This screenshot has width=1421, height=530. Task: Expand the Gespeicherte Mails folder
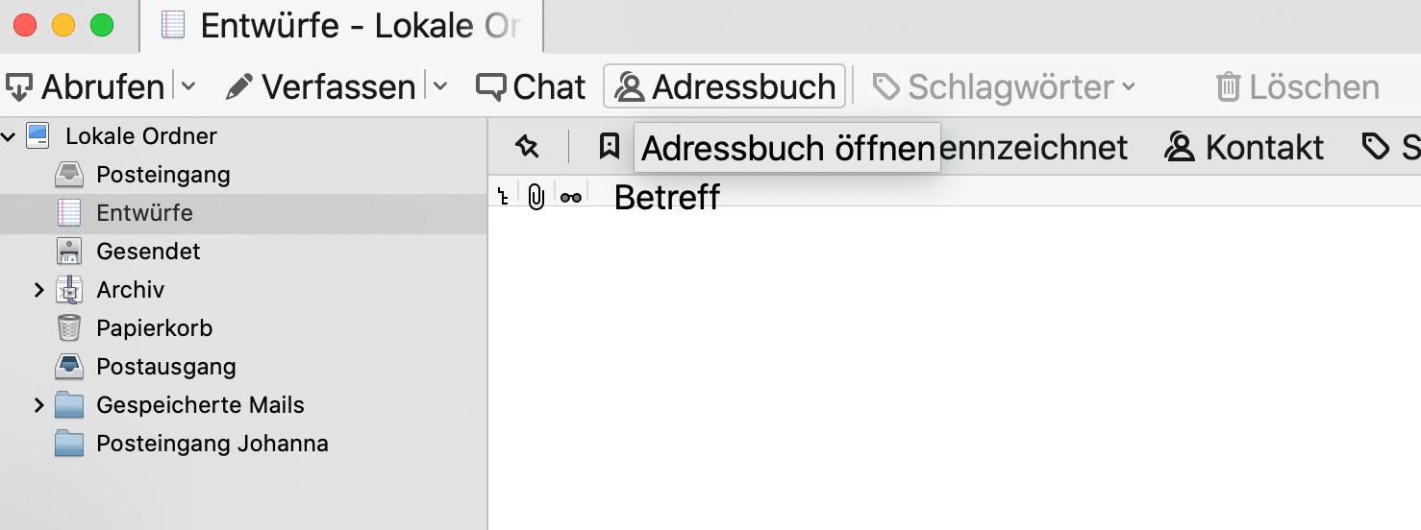(39, 405)
